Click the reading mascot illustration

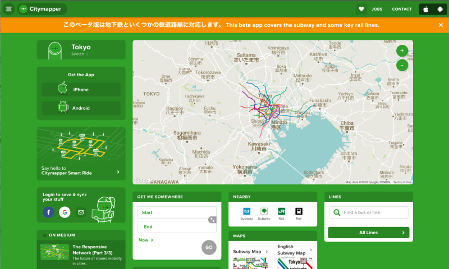pyautogui.click(x=103, y=210)
